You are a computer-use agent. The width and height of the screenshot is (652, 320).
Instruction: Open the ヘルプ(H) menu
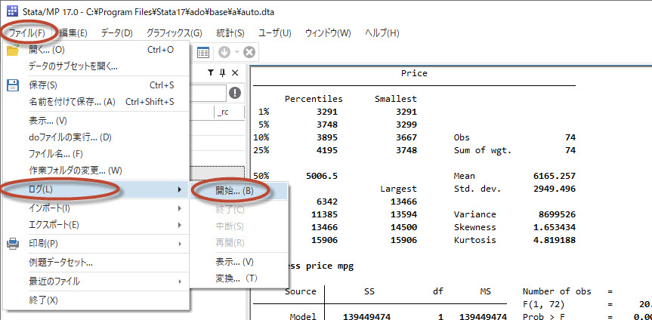382,33
